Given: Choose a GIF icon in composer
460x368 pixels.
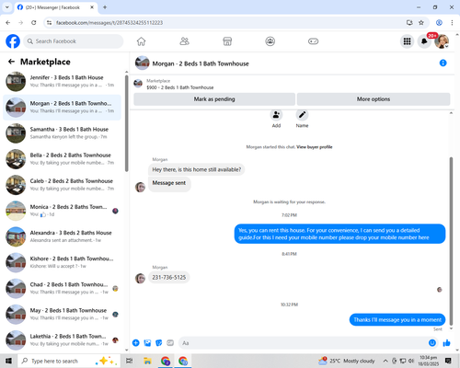Looking at the screenshot, I should [x=170, y=343].
